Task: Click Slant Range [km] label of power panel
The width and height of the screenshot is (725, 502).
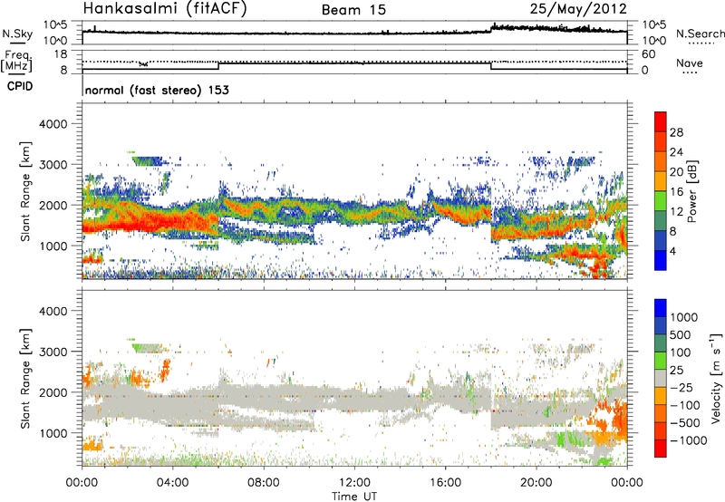Action: click(x=25, y=191)
